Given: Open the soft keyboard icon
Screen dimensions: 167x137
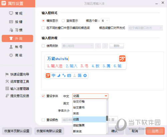Looking at the screenshot, I should tap(69, 76).
